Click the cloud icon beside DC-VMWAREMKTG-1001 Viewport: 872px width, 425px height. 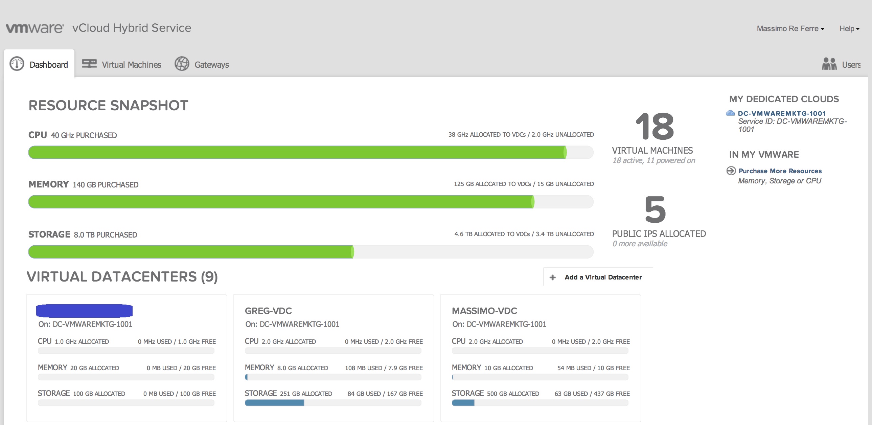pos(730,113)
